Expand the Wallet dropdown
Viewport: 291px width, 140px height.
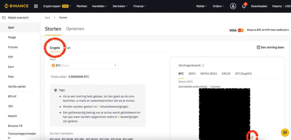201,6
